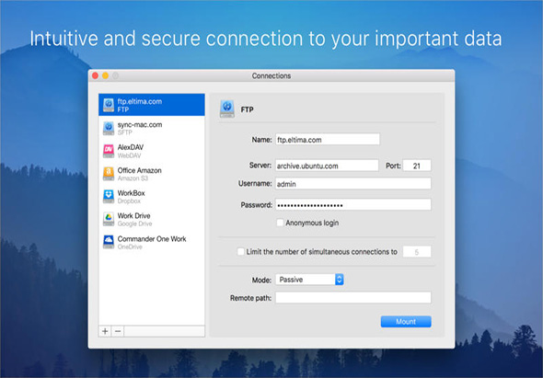
Task: Click the empty Remote path field
Action: click(353, 298)
